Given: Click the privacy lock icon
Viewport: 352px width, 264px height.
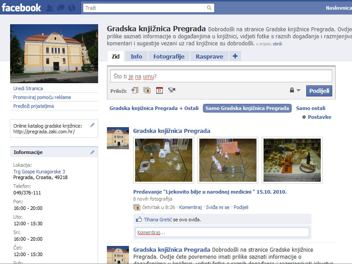Looking at the screenshot, I should coord(292,90).
